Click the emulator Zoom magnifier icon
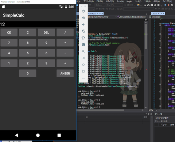Screen dimensions: 175x142 (83, 51)
